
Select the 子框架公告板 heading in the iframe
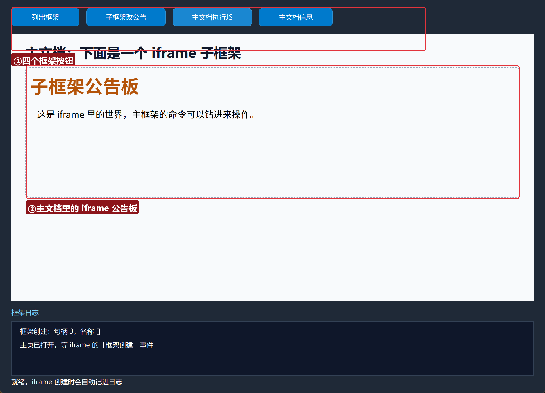coord(85,86)
